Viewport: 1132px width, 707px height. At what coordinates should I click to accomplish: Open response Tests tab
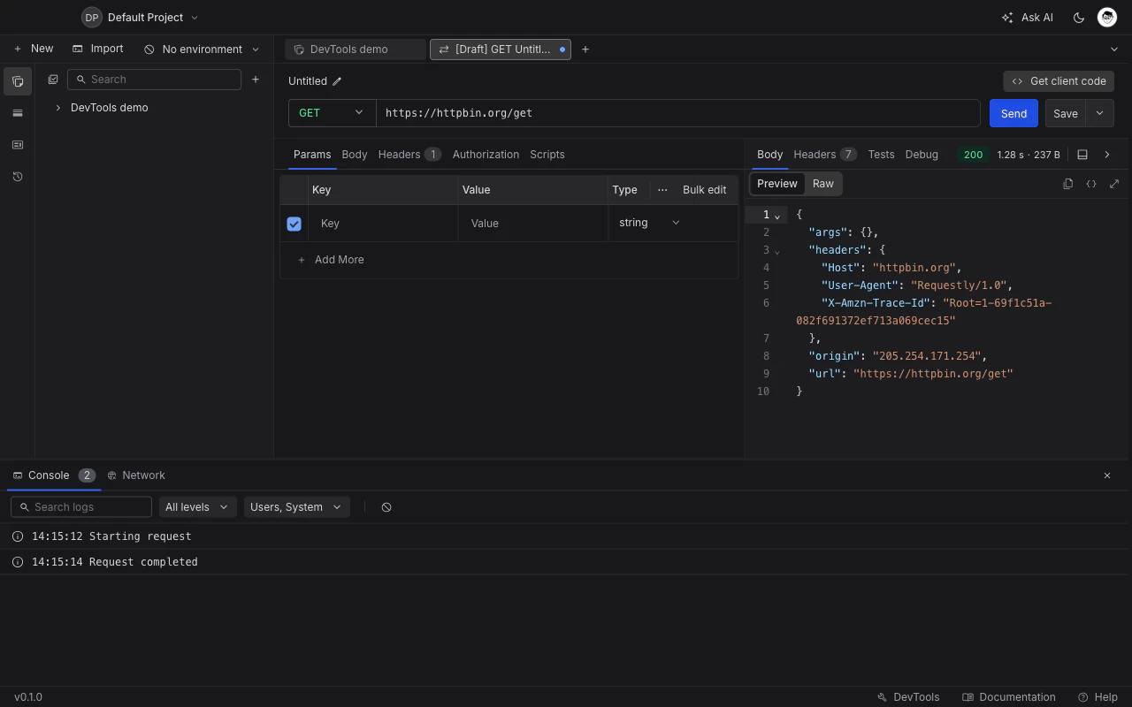point(881,155)
